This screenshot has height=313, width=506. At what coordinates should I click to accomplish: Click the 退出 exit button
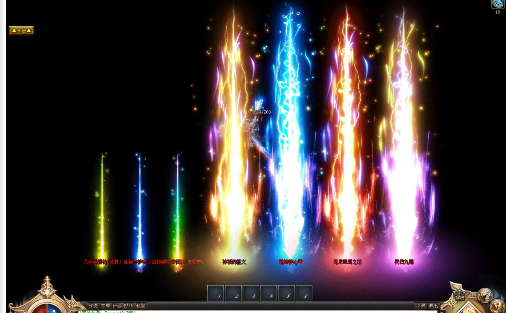click(x=433, y=306)
